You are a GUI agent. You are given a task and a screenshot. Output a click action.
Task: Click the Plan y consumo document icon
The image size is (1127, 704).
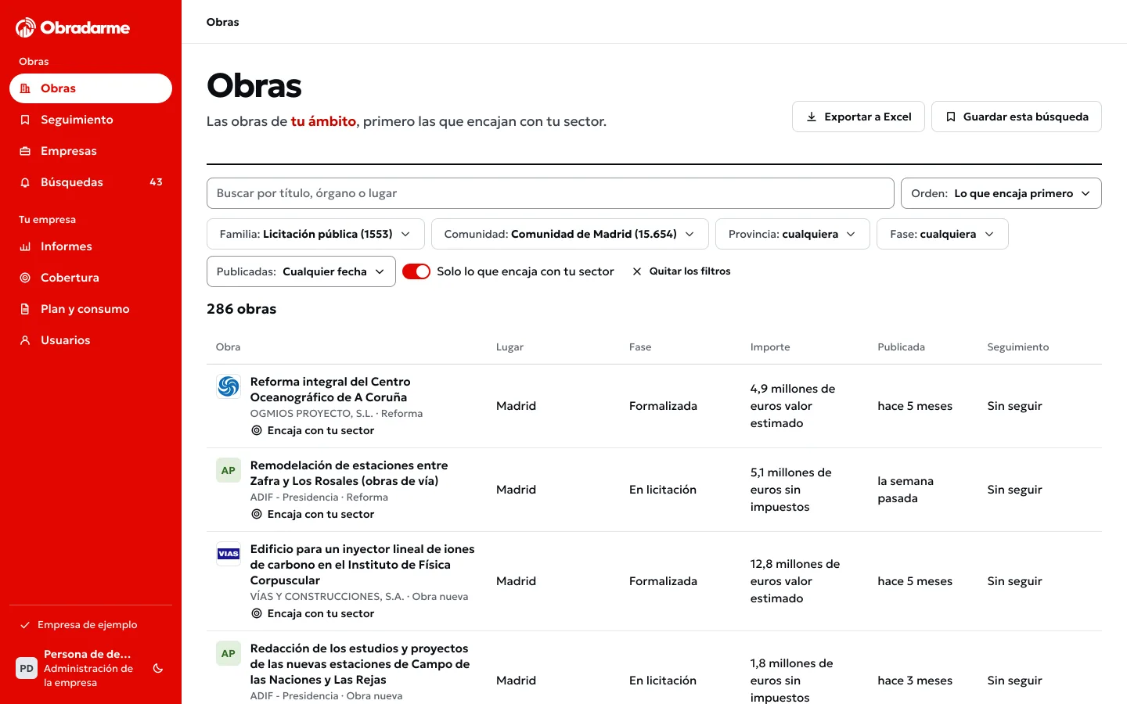25,309
